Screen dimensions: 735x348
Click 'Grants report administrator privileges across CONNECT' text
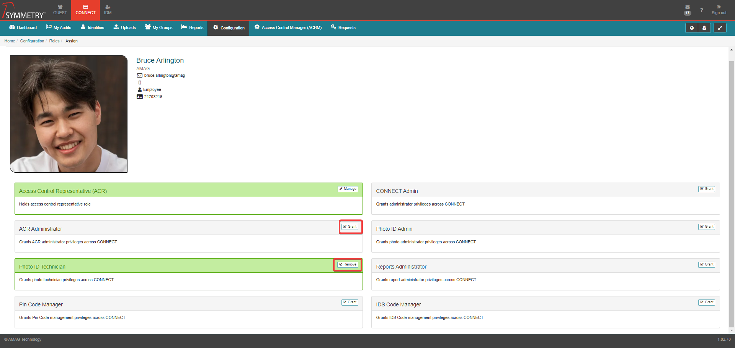(x=426, y=280)
